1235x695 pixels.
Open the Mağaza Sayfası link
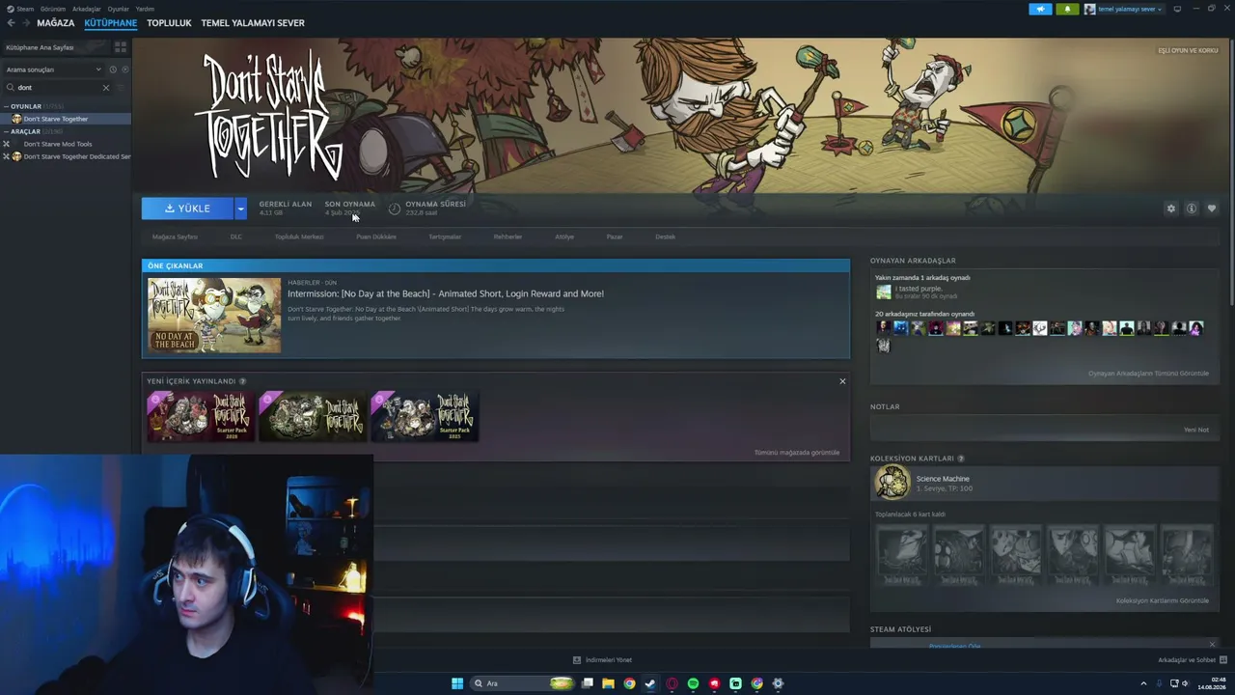175,236
